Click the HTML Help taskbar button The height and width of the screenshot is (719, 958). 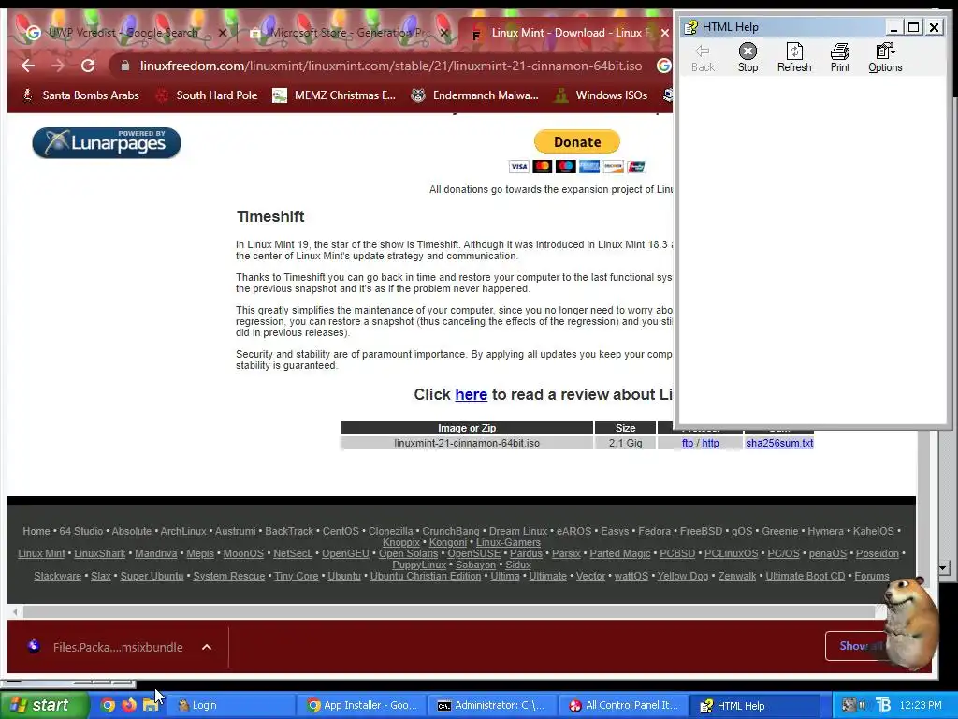(x=755, y=706)
